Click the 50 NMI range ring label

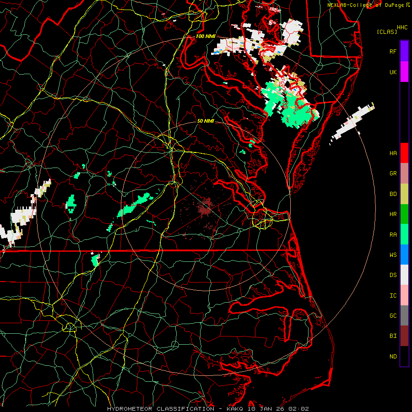(x=206, y=121)
